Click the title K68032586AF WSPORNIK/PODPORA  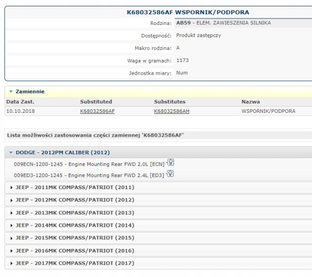188,12
